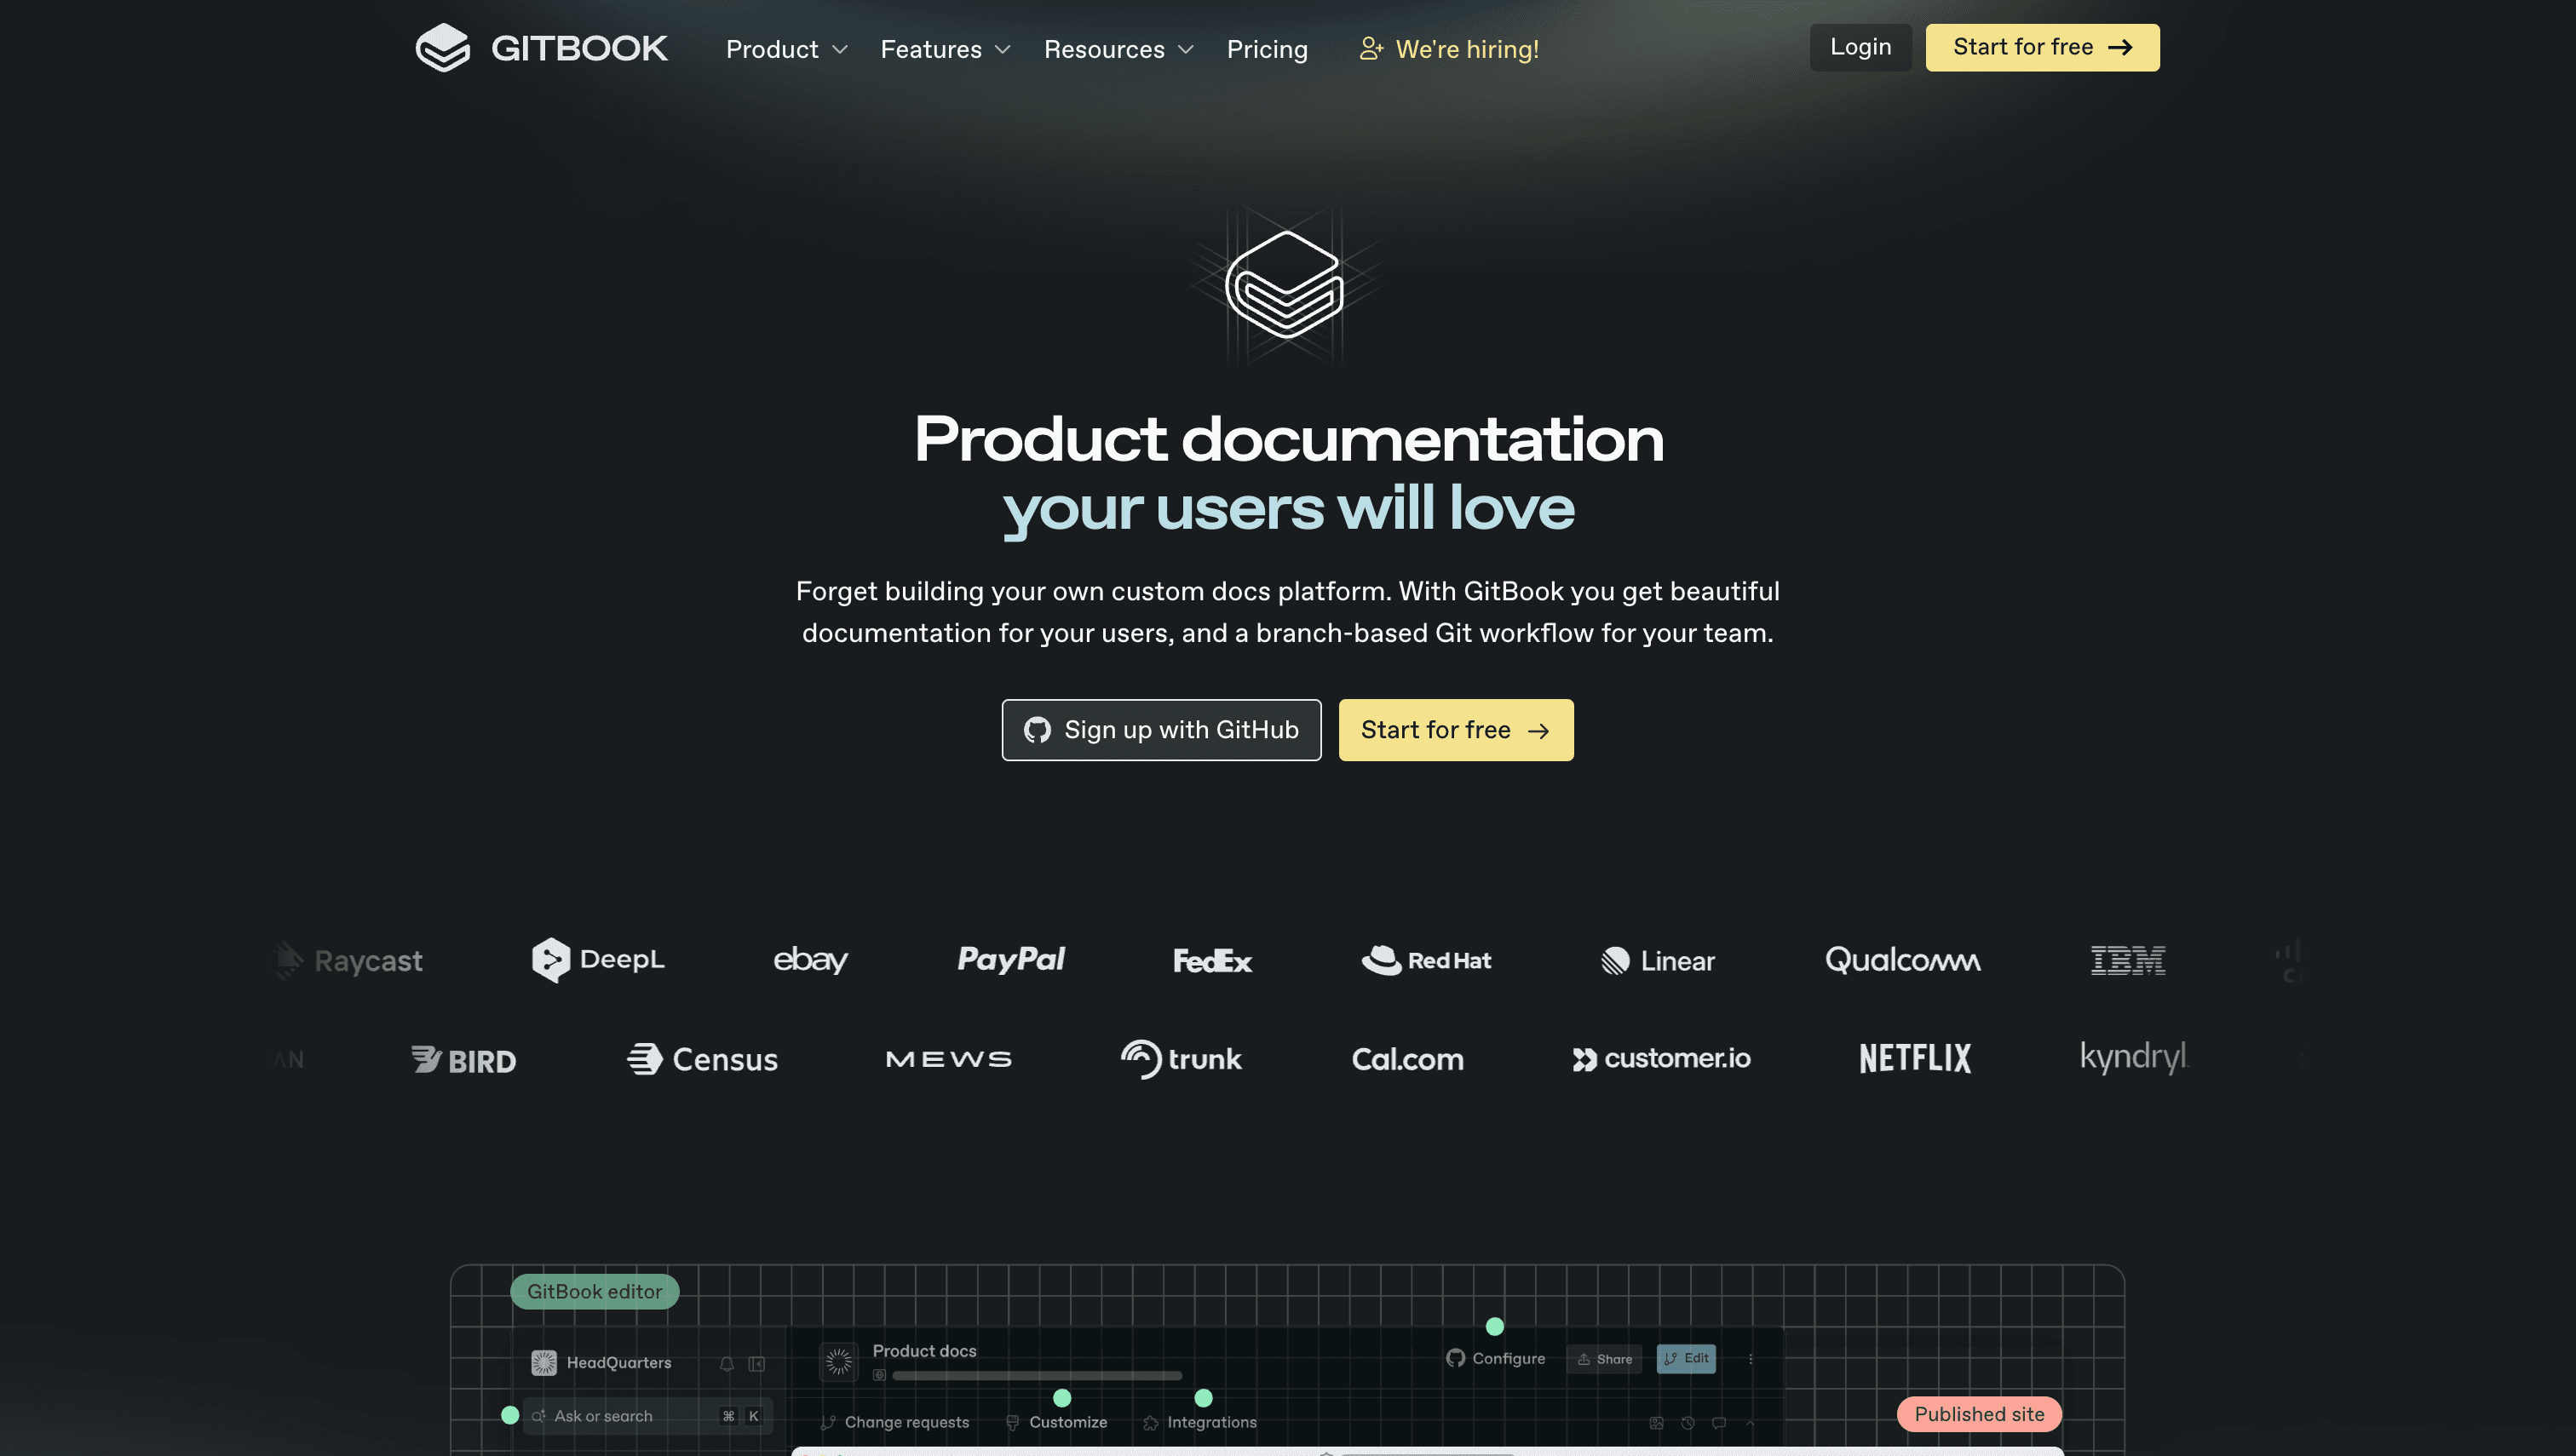Click the green hotspot dot above Integrations
The width and height of the screenshot is (2576, 1456).
pos(1204,1397)
